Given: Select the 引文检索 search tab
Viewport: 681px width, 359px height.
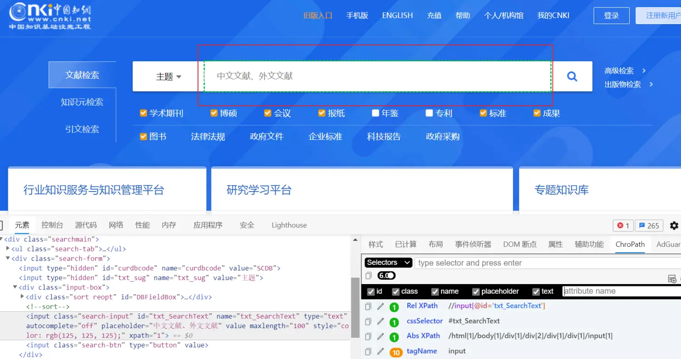Looking at the screenshot, I should pos(82,129).
